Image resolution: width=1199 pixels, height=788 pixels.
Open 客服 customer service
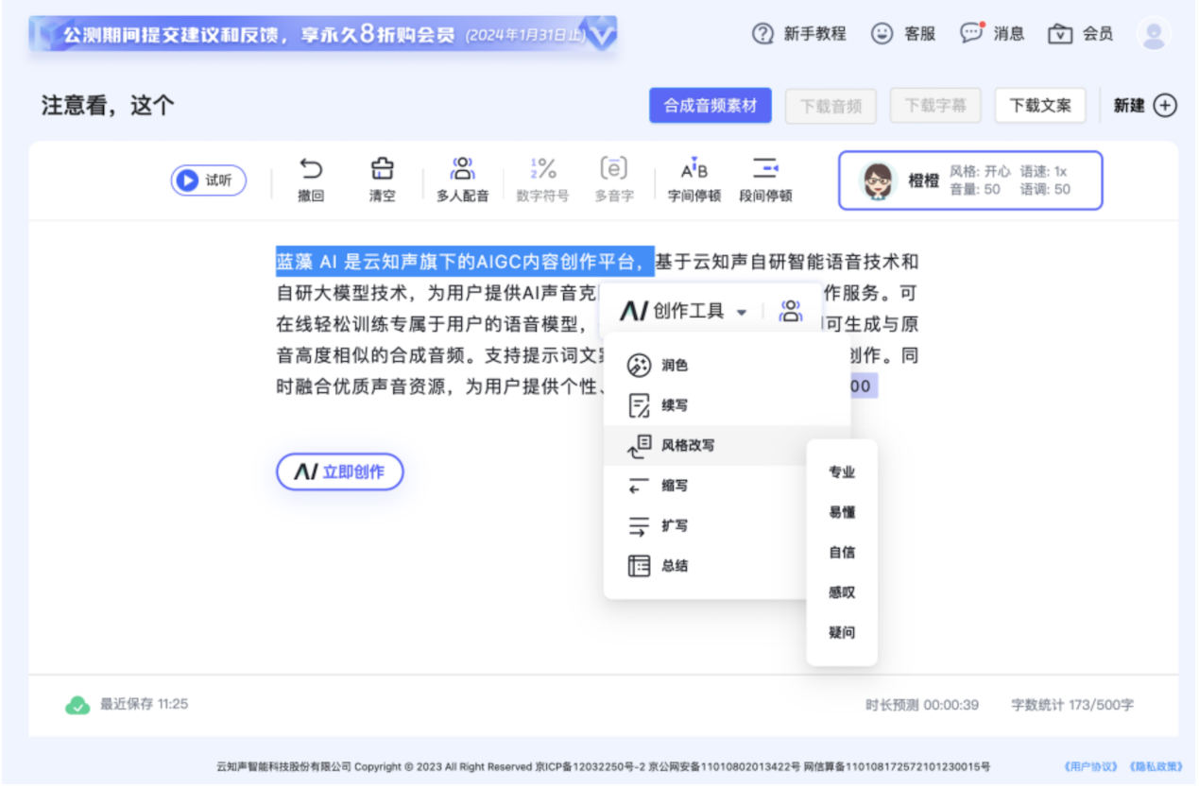(x=903, y=34)
